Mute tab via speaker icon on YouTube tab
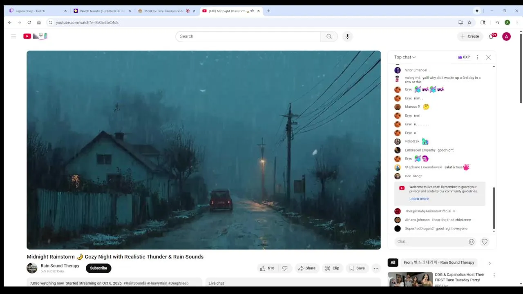 click(x=252, y=11)
